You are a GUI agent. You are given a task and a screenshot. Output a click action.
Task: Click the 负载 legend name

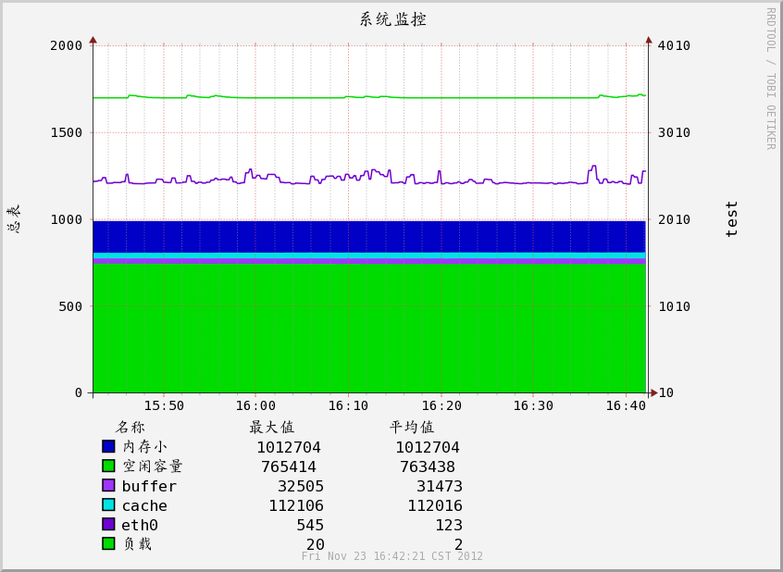pos(137,543)
